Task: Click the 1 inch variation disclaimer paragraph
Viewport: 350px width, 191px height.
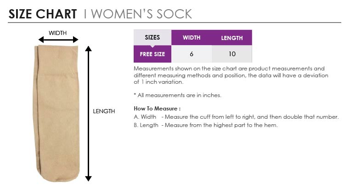Action: 231,75
